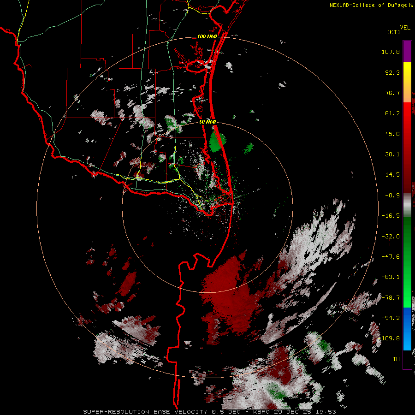
Task: Click the -16.5 legend value
Action: 391,216
